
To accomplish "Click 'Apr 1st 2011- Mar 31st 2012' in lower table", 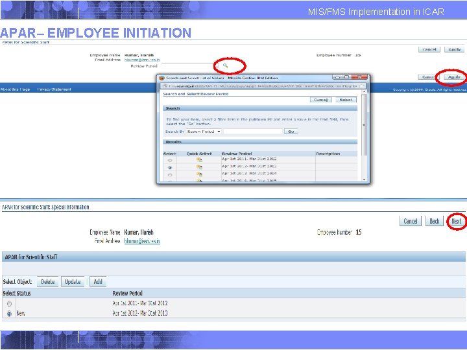I will (140, 303).
